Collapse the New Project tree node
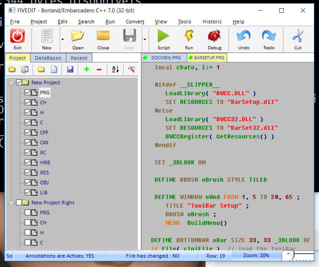 click(x=11, y=83)
